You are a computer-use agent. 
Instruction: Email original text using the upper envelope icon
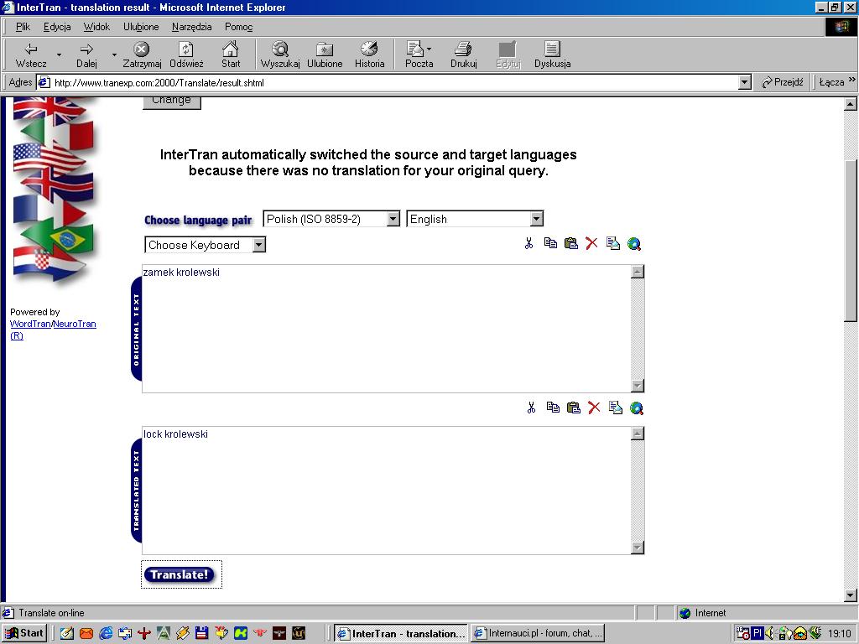[613, 243]
